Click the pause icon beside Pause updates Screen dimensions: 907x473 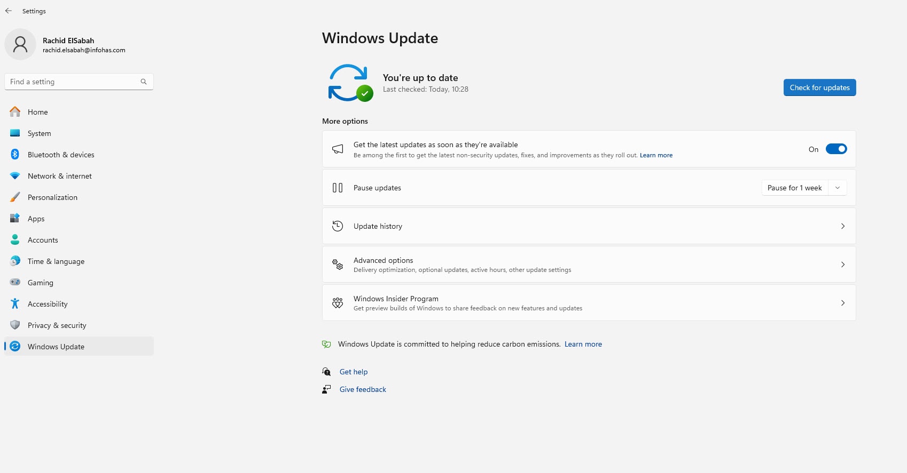pos(338,188)
